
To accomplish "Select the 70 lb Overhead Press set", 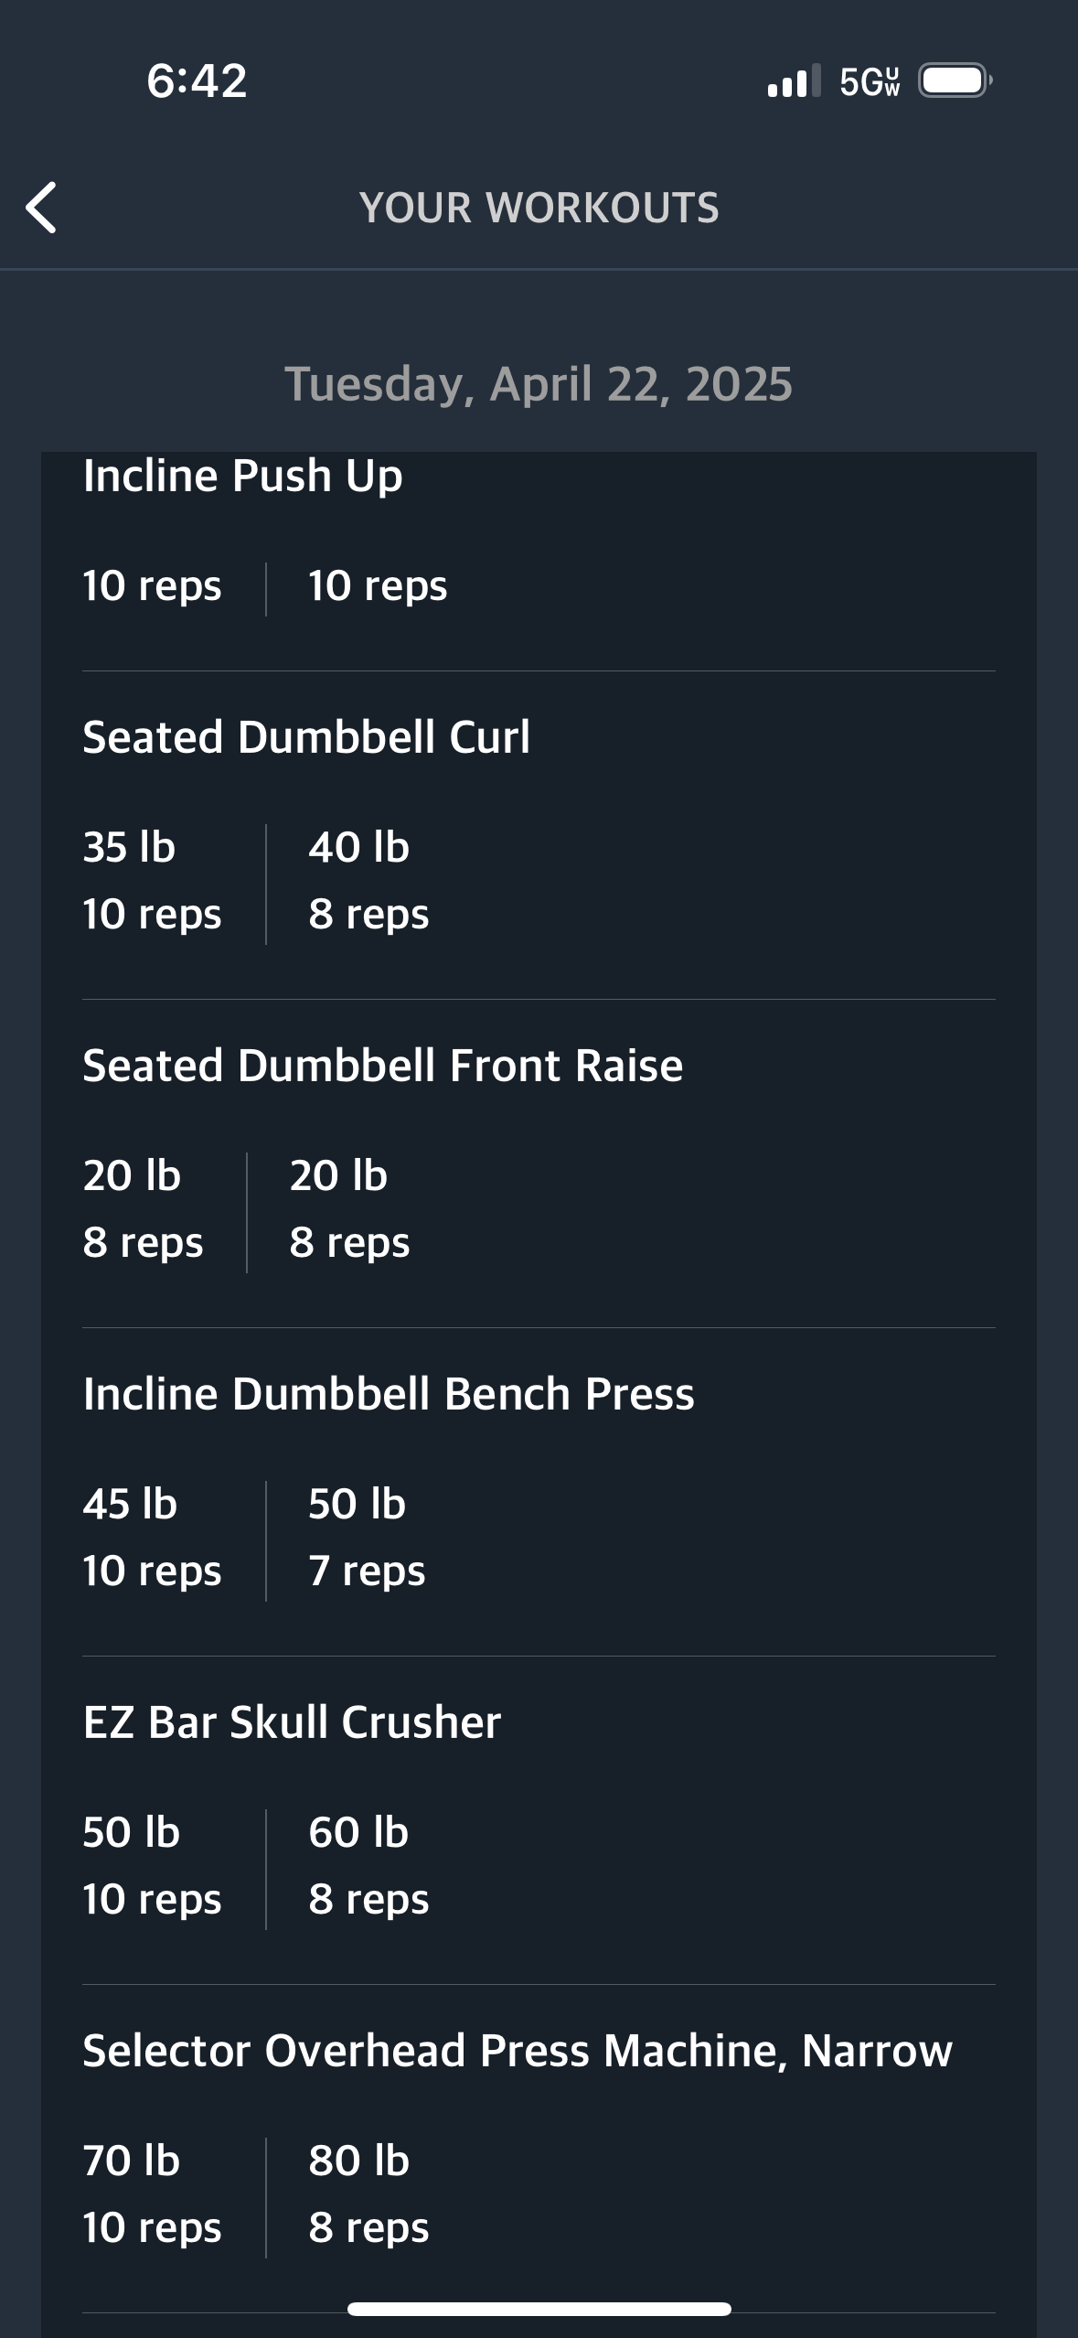I will click(152, 2194).
